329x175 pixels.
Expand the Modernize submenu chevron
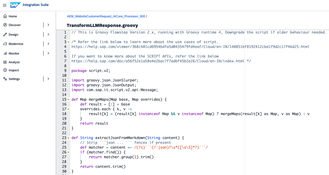[x=48, y=44]
